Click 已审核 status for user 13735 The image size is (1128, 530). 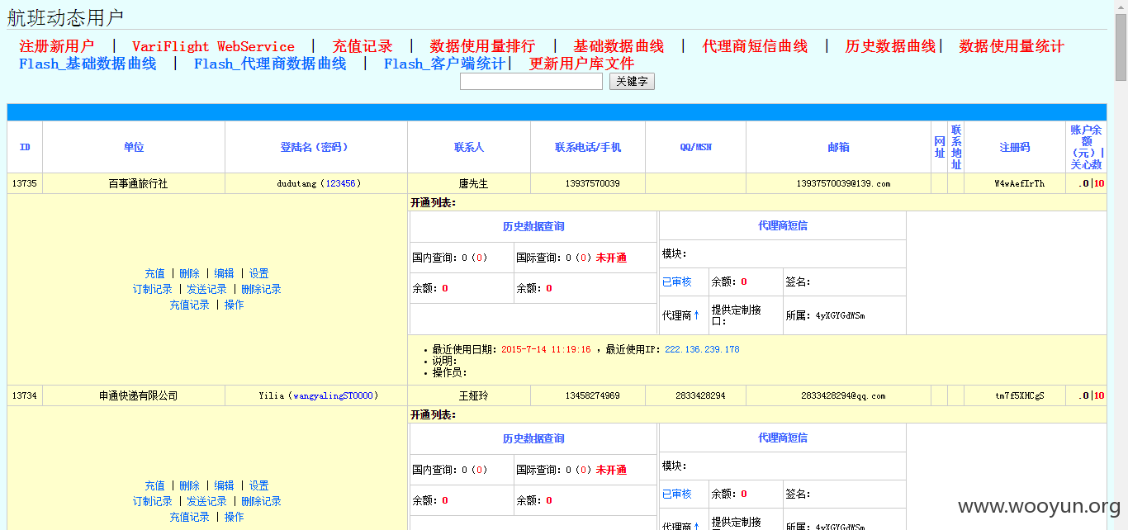point(677,282)
